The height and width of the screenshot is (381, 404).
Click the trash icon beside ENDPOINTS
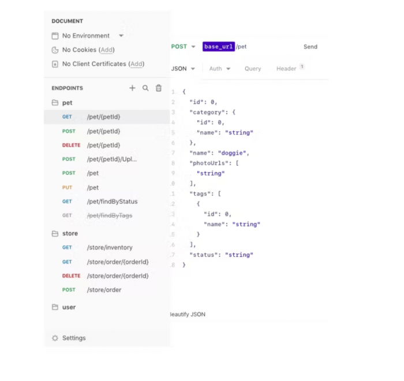[159, 88]
